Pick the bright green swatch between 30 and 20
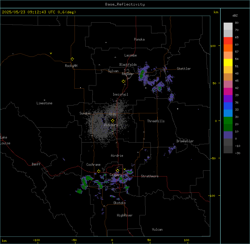The image size is (250, 244). point(228,121)
